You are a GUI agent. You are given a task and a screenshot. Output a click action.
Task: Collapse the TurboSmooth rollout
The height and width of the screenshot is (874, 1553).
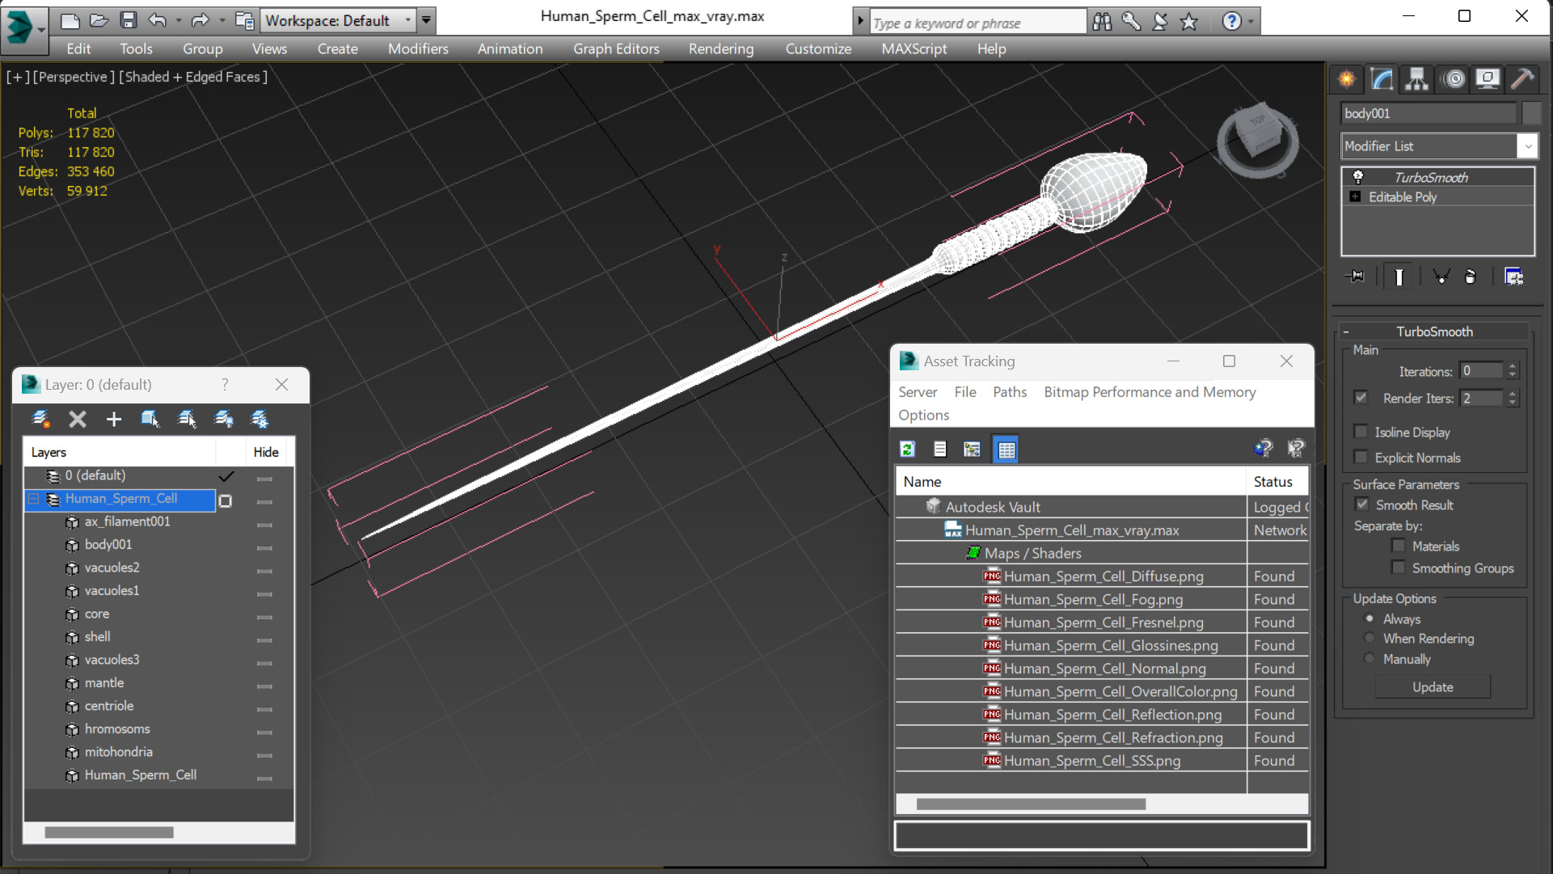pyautogui.click(x=1346, y=331)
